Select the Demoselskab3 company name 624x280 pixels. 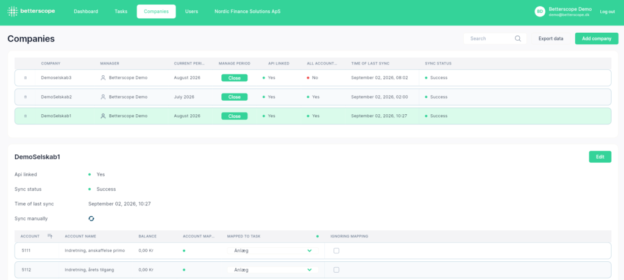[56, 78]
